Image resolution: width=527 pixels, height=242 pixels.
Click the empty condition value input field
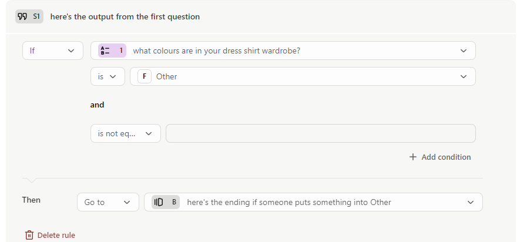tap(321, 133)
